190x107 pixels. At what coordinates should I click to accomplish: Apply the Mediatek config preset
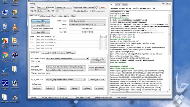point(87,88)
